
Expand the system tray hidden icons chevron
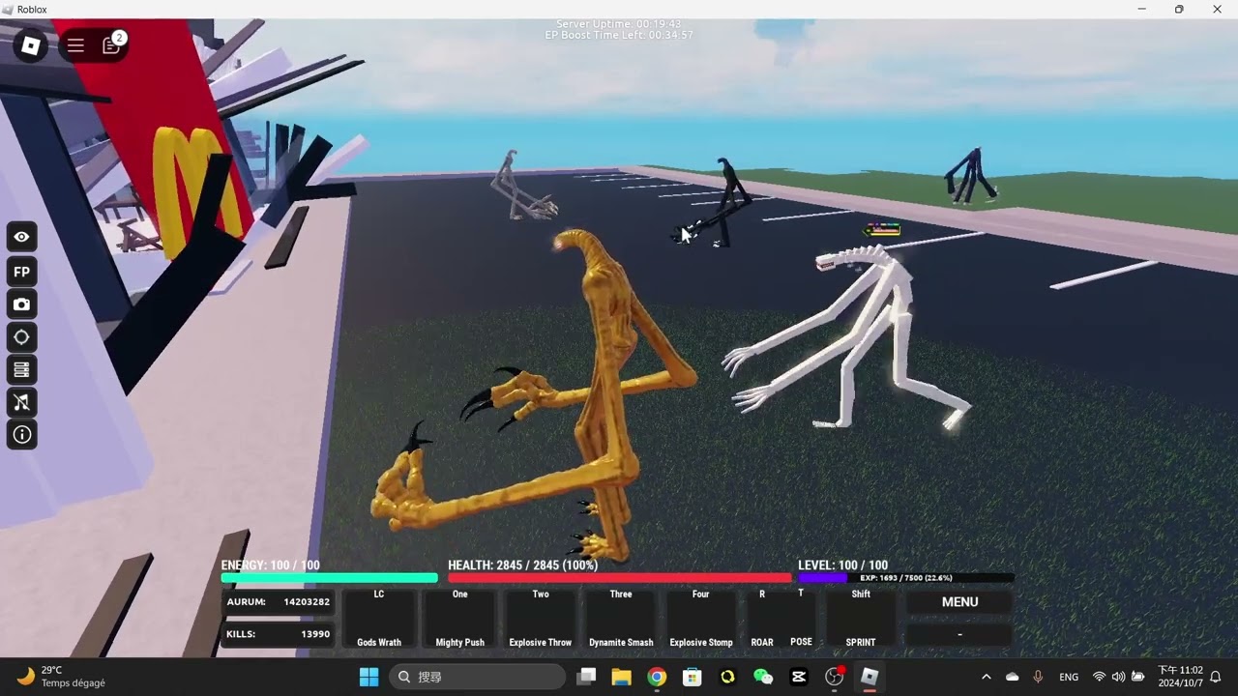coord(986,677)
